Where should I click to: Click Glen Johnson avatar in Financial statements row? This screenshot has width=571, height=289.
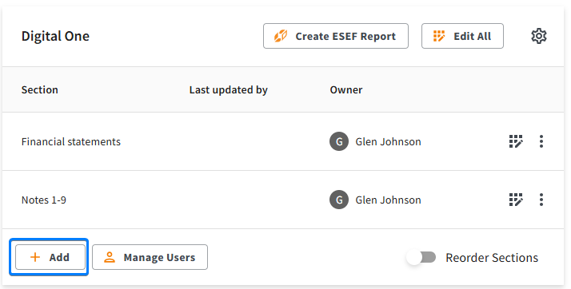(339, 141)
